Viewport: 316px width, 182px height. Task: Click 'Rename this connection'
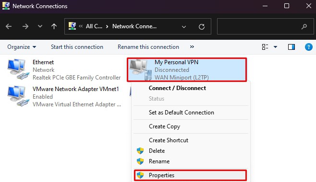(148, 47)
